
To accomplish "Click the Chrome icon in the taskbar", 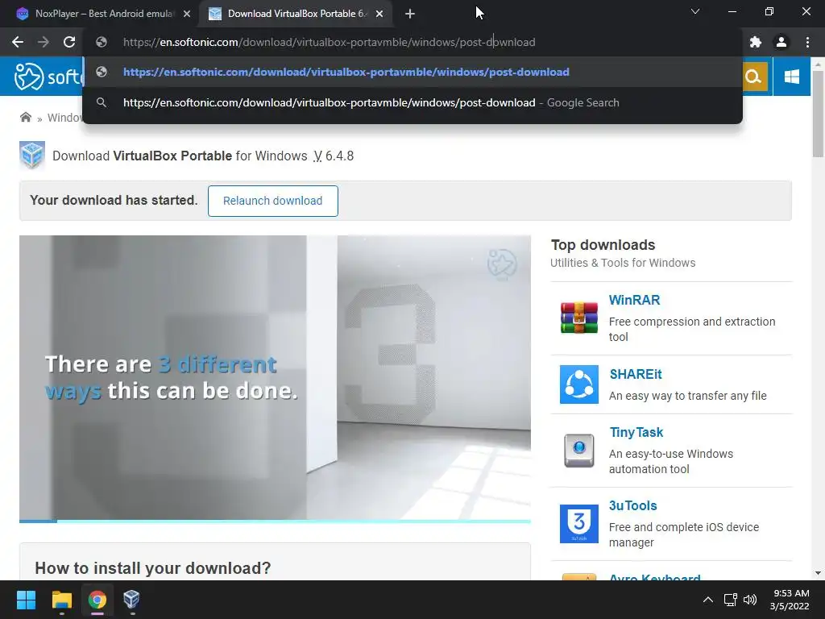I will [97, 600].
